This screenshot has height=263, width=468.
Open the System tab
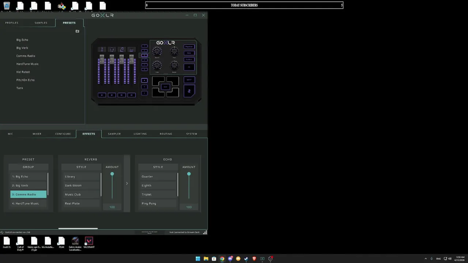tap(192, 134)
